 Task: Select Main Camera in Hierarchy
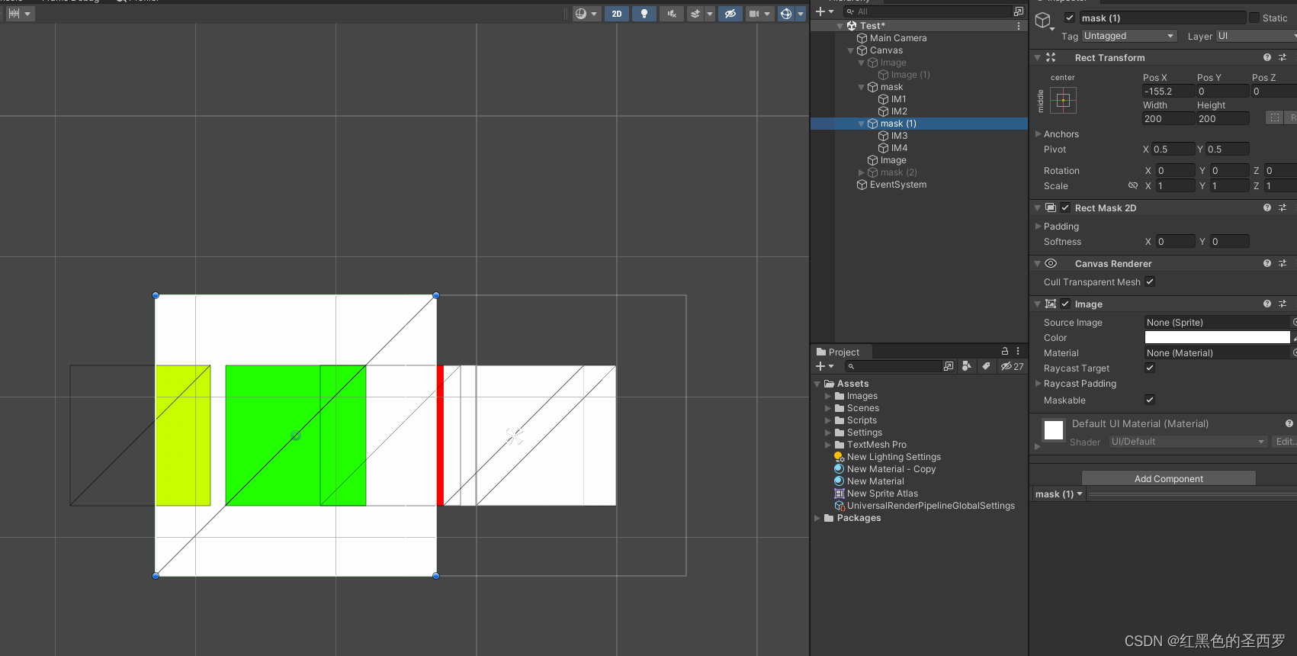coord(897,38)
